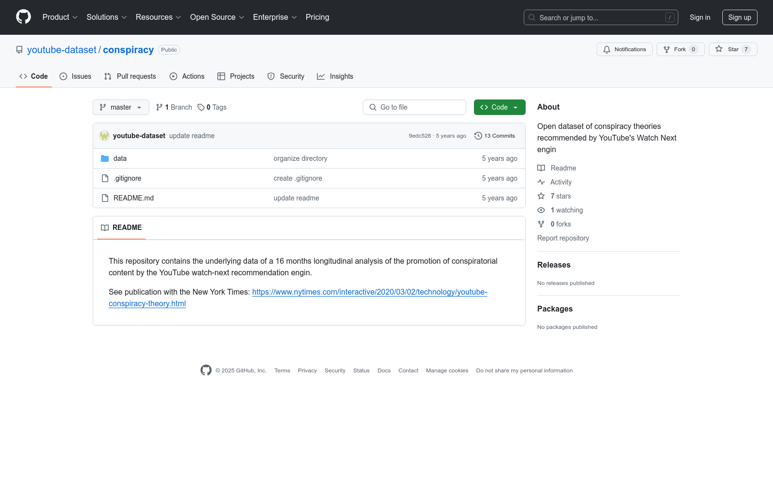Open the Enterprise dropdown
The image size is (773, 483).
coord(275,17)
